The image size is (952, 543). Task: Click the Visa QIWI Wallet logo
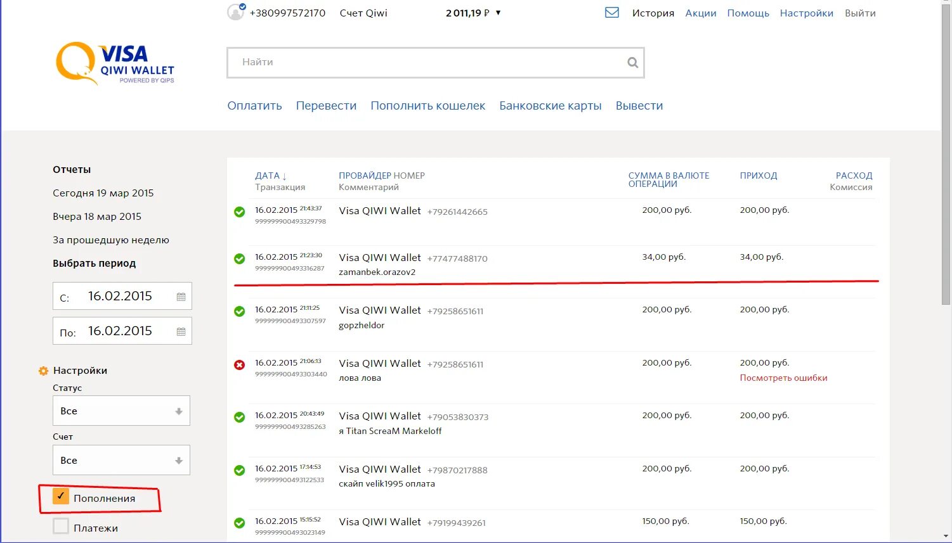[115, 63]
